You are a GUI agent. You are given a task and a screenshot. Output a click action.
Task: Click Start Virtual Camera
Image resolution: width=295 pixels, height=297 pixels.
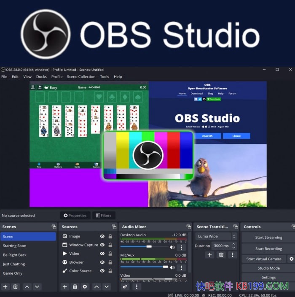pyautogui.click(x=264, y=259)
